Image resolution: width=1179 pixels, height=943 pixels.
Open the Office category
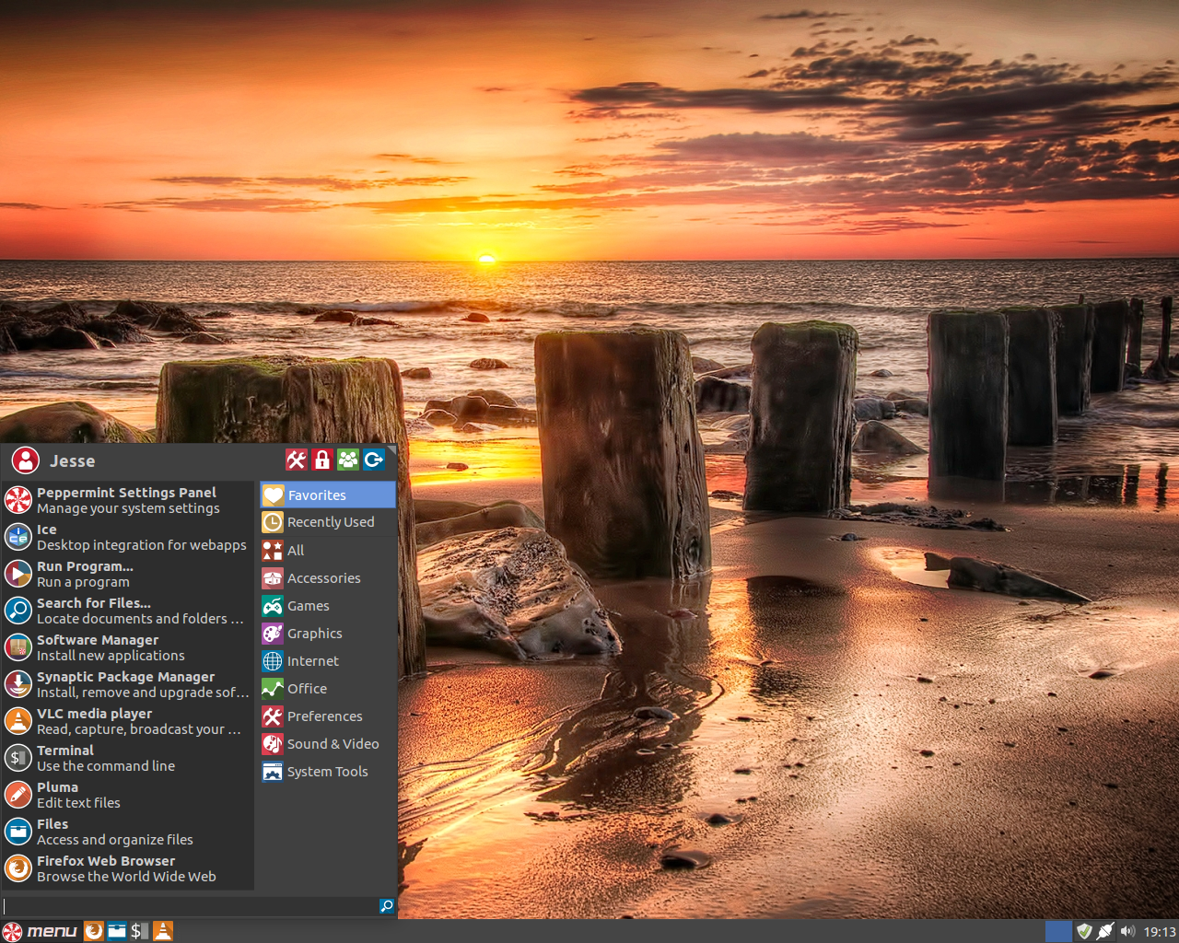(x=328, y=688)
